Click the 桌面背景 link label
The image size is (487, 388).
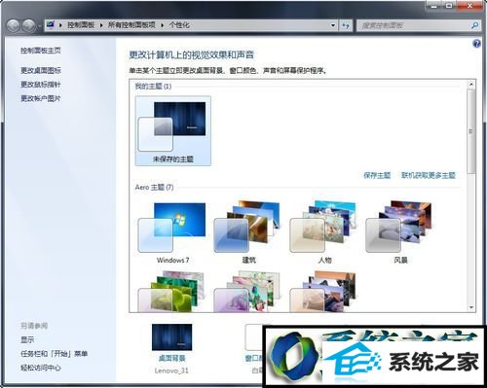point(171,358)
